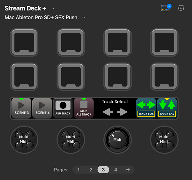Switch to page 4
The image size is (192, 180).
(x=116, y=170)
